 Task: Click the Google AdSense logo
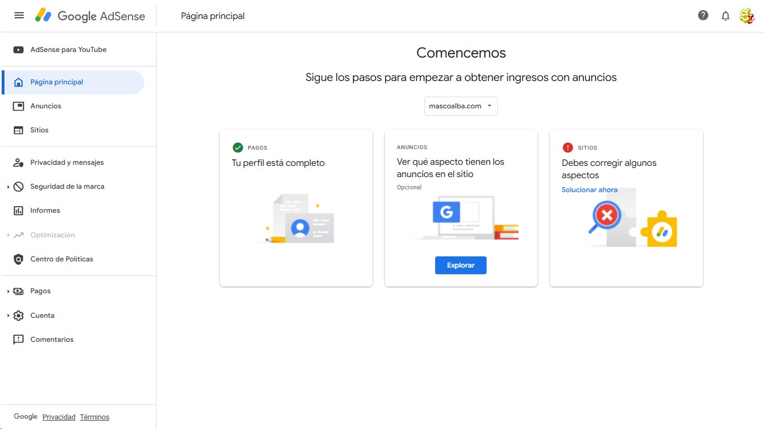90,16
